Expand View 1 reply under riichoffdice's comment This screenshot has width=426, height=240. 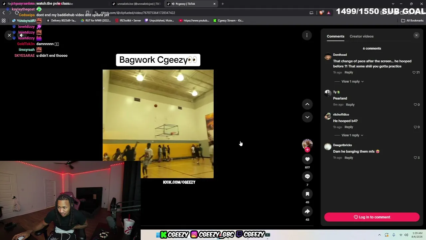(x=352, y=135)
